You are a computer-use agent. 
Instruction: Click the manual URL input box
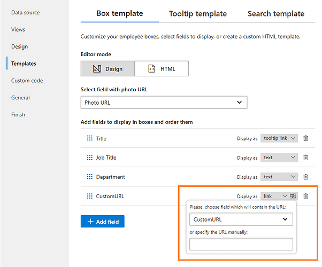pos(241,244)
